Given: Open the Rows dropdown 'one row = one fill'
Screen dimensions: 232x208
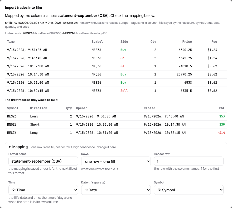Looking at the screenshot, I should click(116, 161).
